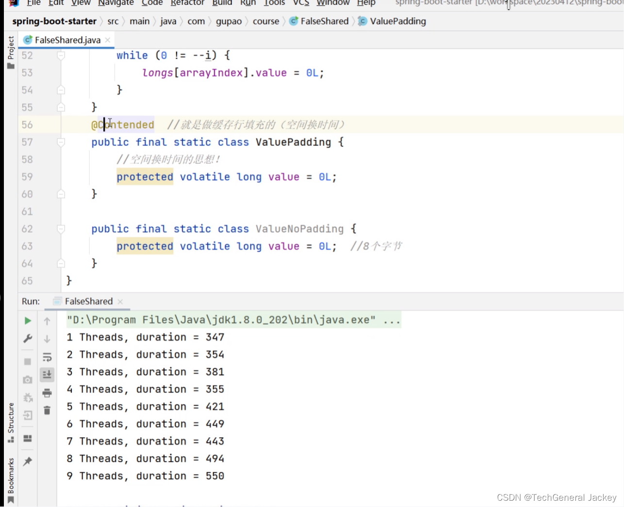624x507 pixels.
Task: Click console line '9 Threads, duration = 550'
Action: [x=146, y=475]
